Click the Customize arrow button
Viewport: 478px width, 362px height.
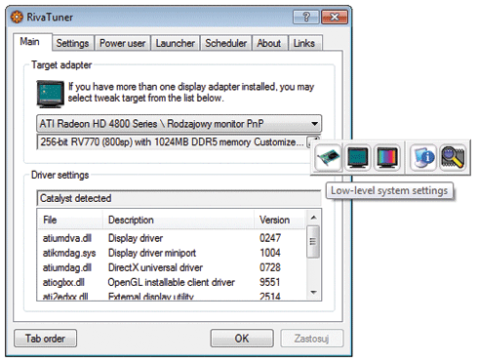tap(313, 142)
